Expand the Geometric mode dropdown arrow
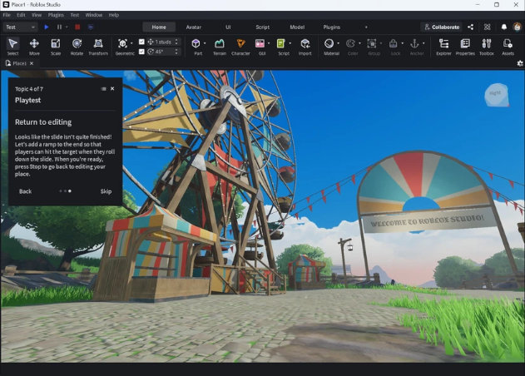The width and height of the screenshot is (525, 376). click(x=131, y=43)
